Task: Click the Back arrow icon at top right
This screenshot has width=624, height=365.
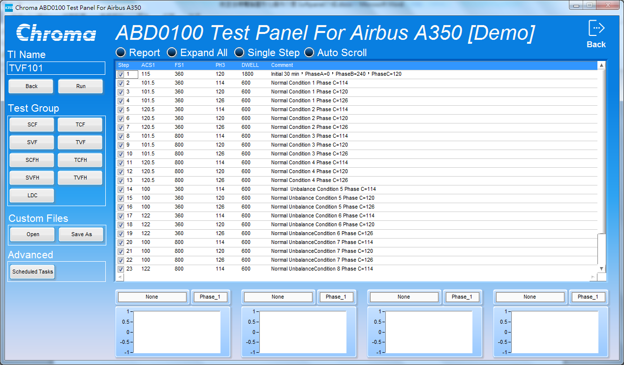Action: (596, 28)
